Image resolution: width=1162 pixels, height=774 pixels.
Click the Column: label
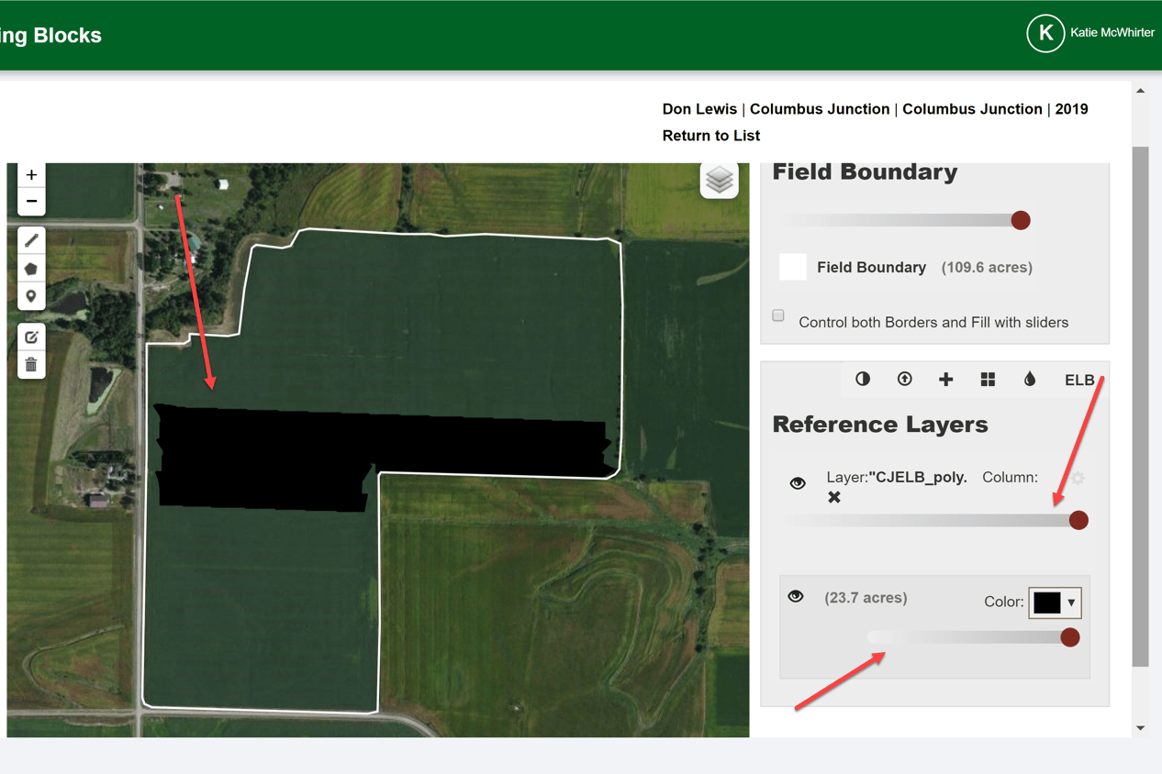[1010, 478]
